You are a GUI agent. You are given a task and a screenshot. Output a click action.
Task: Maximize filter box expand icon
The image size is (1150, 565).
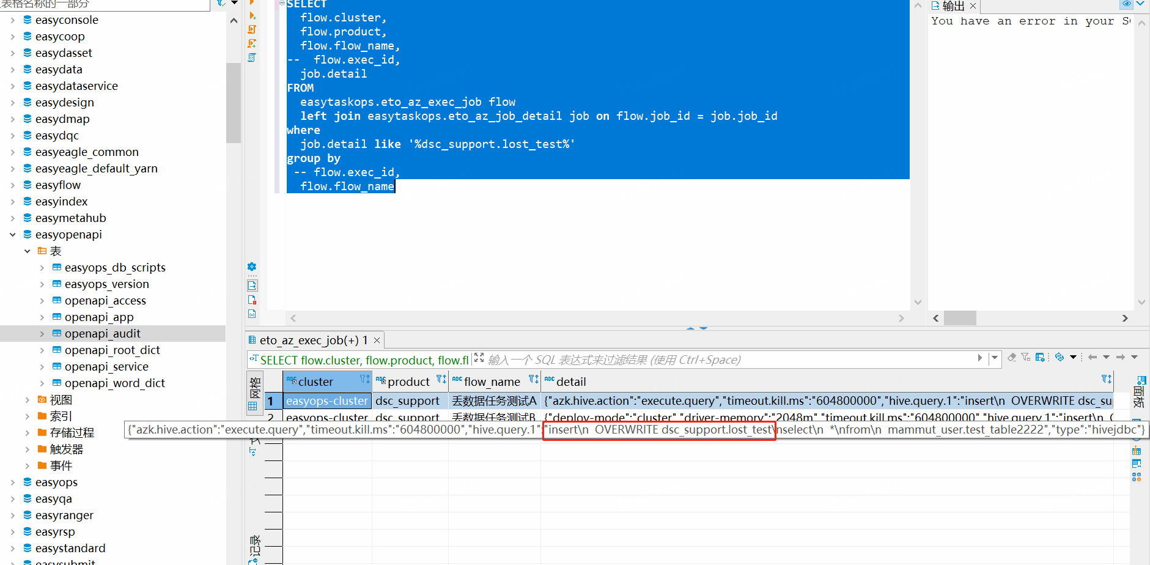click(479, 358)
